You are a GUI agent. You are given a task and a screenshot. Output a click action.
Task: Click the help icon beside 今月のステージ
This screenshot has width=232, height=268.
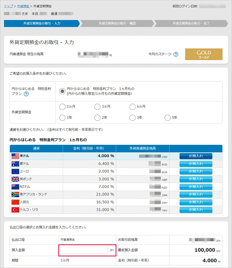pyautogui.click(x=176, y=54)
